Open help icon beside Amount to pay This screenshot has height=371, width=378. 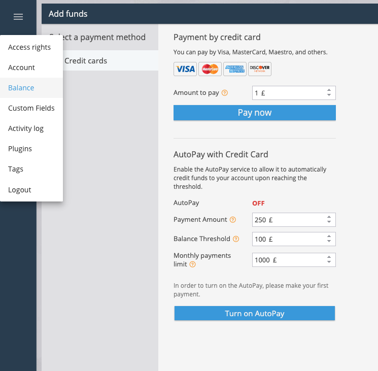click(x=225, y=93)
